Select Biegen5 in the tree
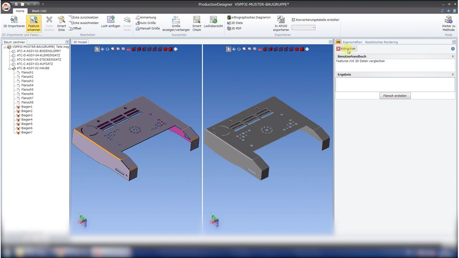The image size is (459, 258). (x=27, y=124)
